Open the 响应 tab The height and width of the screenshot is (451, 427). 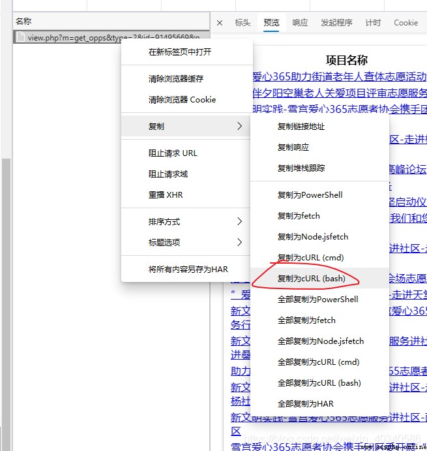(300, 23)
